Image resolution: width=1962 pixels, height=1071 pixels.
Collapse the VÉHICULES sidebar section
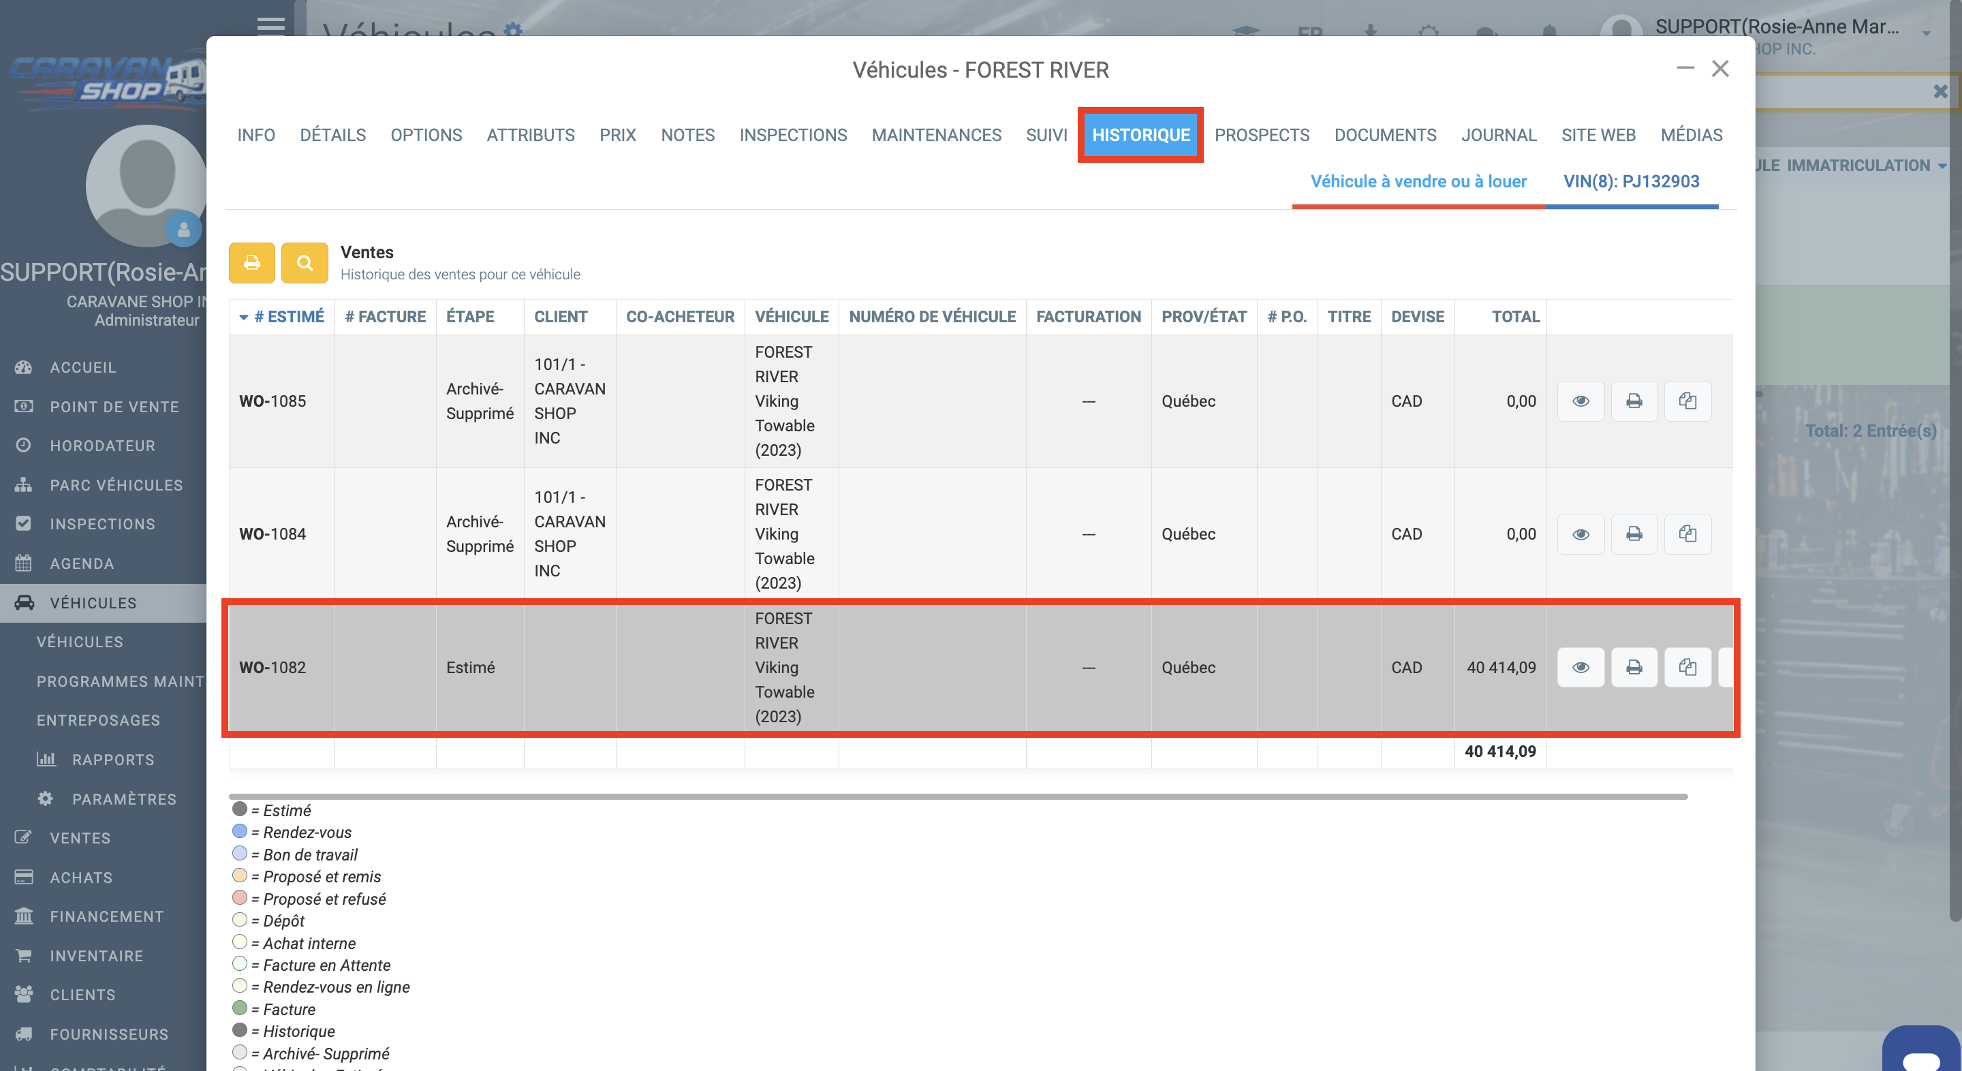103,602
